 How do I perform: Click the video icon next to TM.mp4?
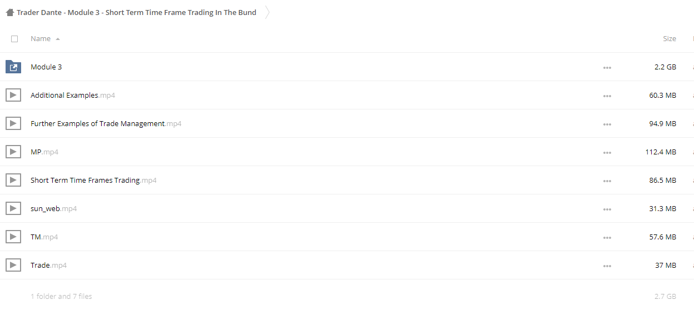coord(13,237)
